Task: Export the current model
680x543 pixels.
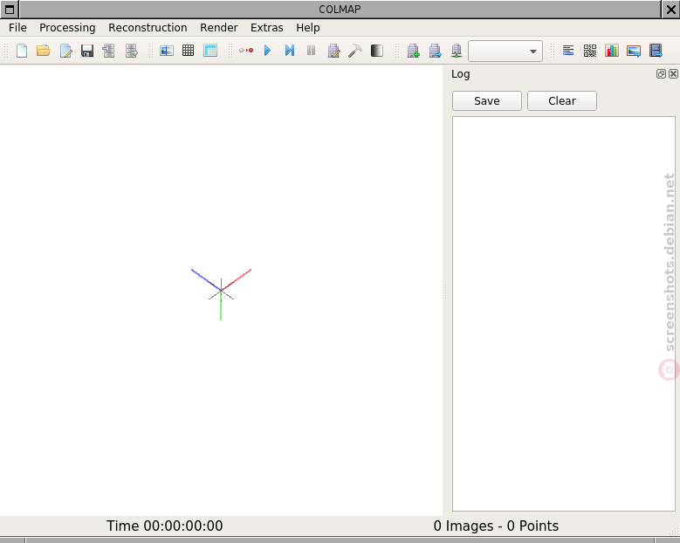Action: tap(132, 51)
